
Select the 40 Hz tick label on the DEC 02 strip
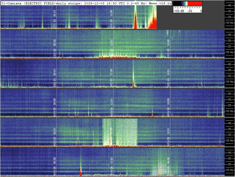(230, 35)
